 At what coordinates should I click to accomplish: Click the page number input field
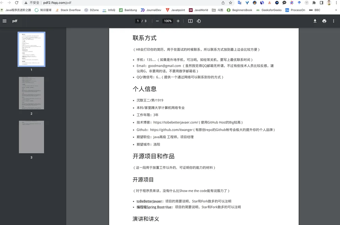[138, 21]
